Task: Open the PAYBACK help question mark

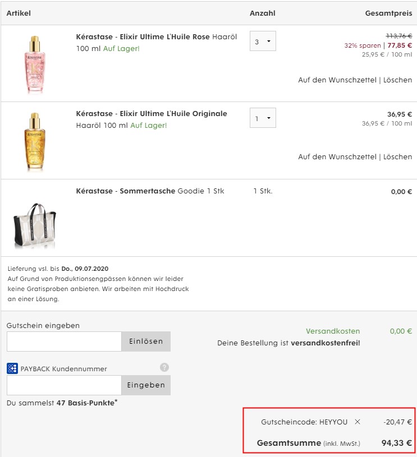Action: click(164, 367)
